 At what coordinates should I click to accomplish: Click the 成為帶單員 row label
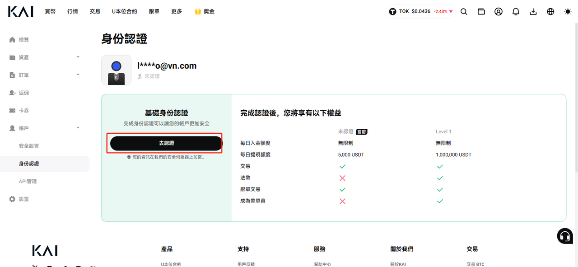coord(253,201)
